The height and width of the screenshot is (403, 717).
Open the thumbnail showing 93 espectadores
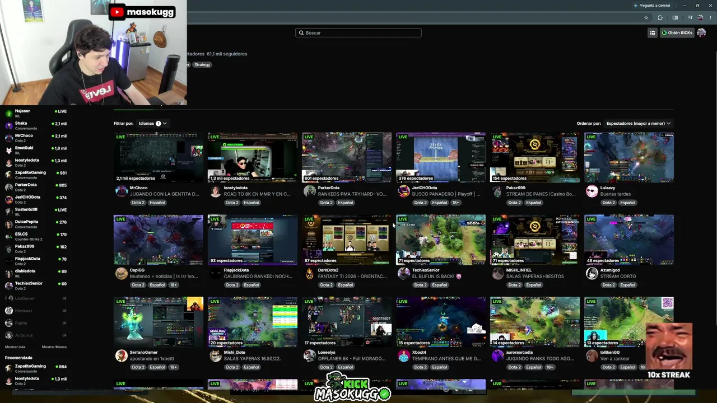(253, 240)
